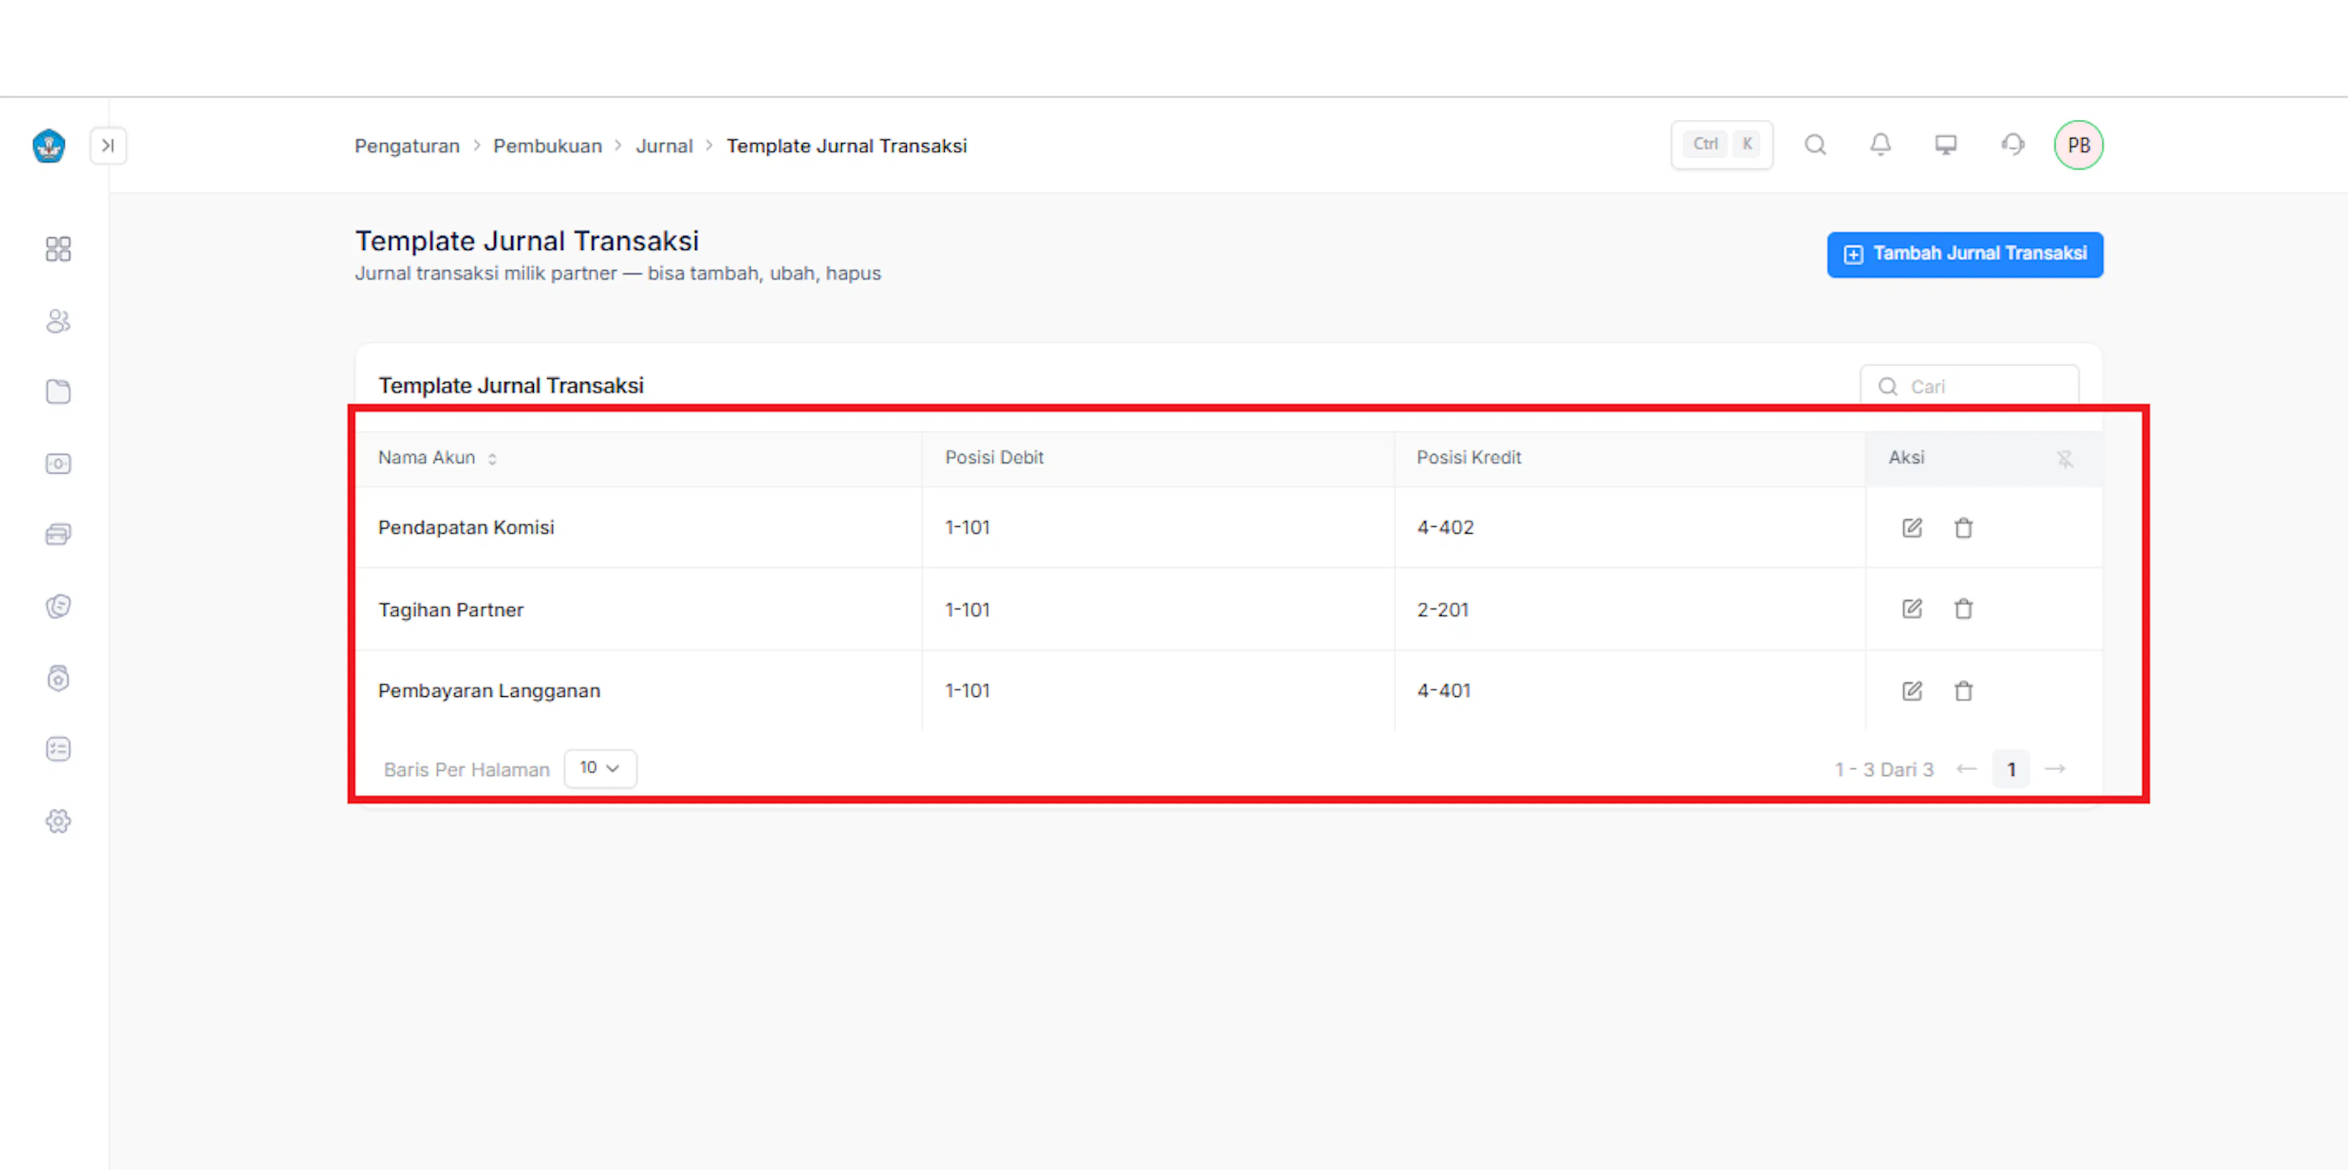2348x1170 pixels.
Task: Select page 1 in pagination
Action: pos(2010,769)
